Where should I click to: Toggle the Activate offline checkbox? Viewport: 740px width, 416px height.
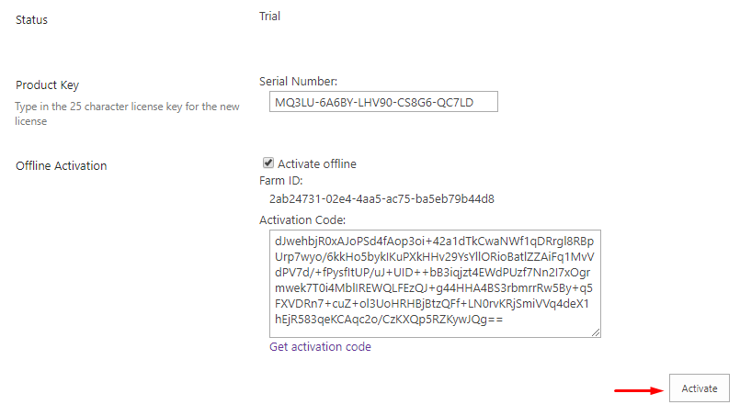click(268, 163)
